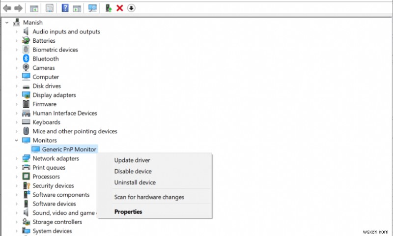Expand the System devices chevron
Screen dimensions: 393x236
point(17,231)
